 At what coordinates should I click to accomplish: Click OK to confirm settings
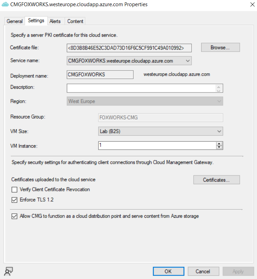click(168, 271)
